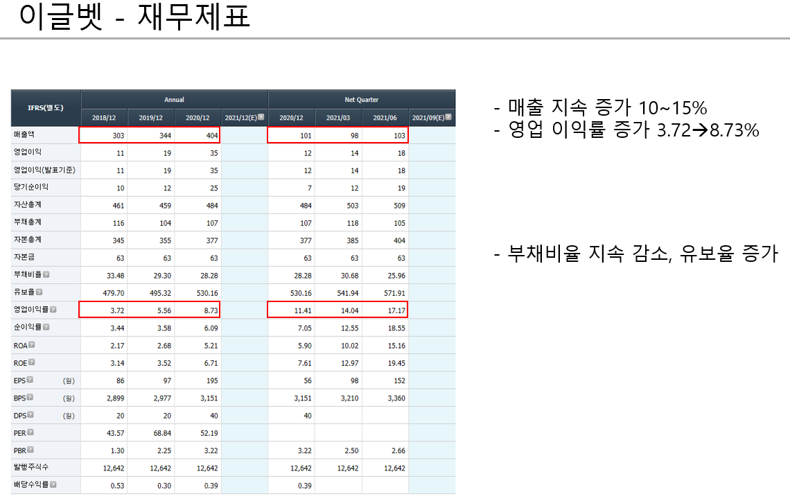Select quarterly 매출액 value 101
Image resolution: width=790 pixels, height=503 pixels.
click(306, 135)
